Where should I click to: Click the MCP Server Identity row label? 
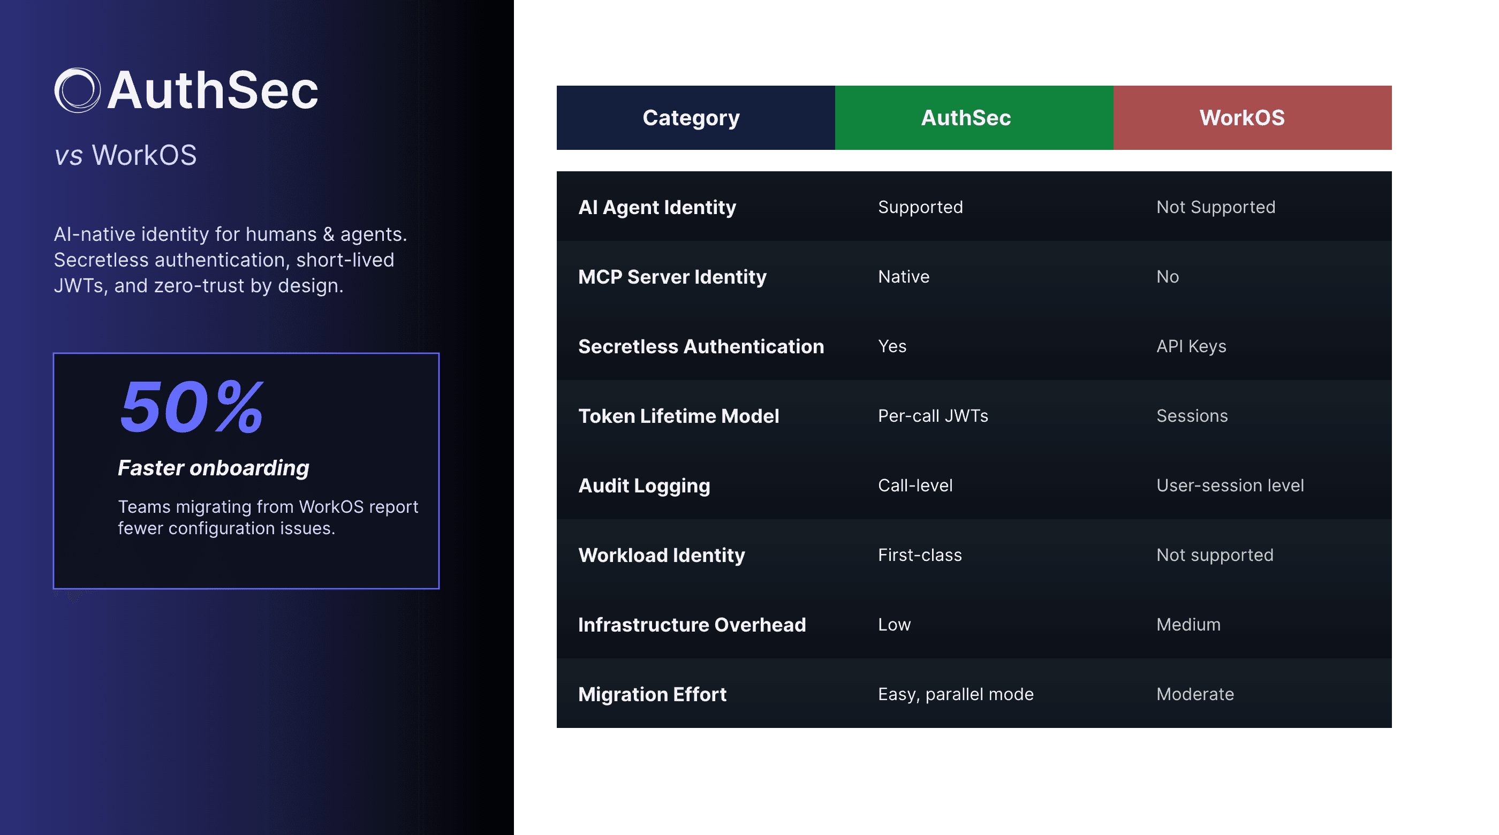[671, 277]
